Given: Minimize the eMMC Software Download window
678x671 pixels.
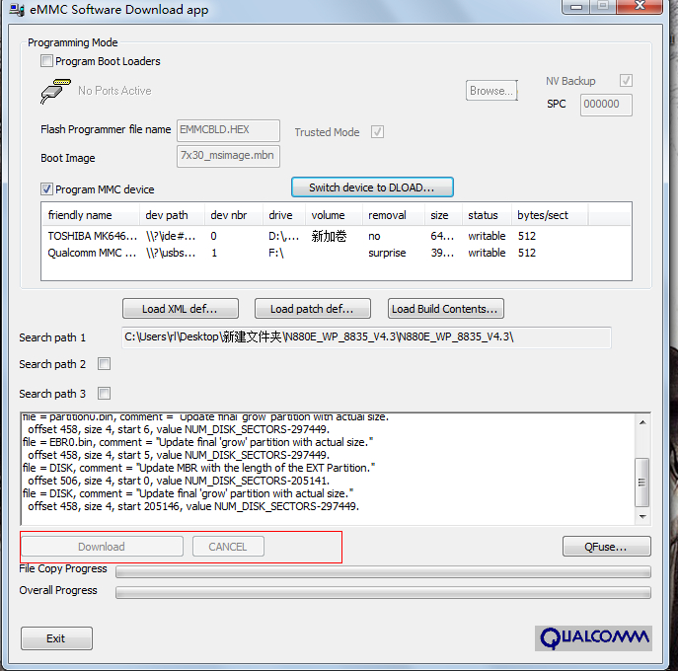Looking at the screenshot, I should (575, 7).
